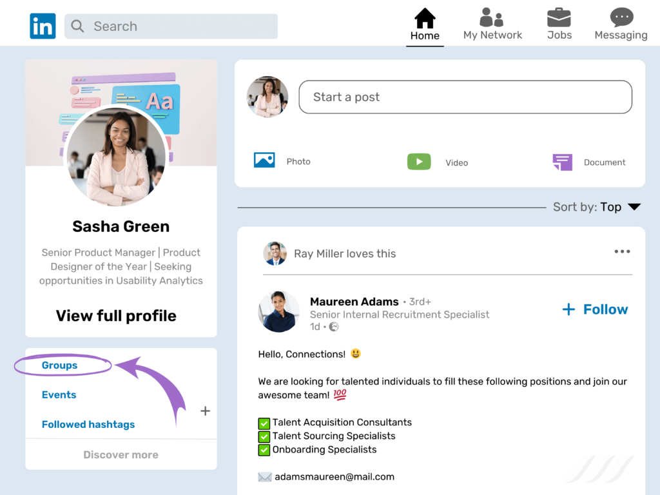Image resolution: width=660 pixels, height=495 pixels.
Task: Open the three-dot menu on Ray Miller's post
Action: (x=622, y=251)
